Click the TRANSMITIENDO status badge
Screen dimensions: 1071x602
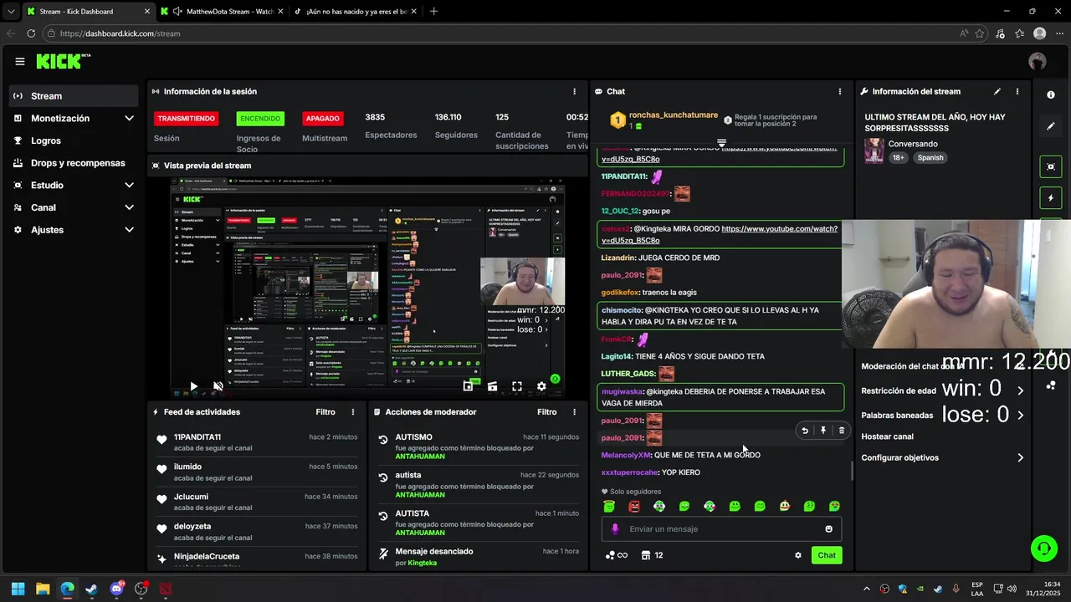187,119
